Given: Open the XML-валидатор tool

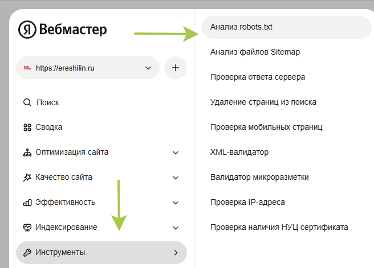Looking at the screenshot, I should tap(239, 152).
